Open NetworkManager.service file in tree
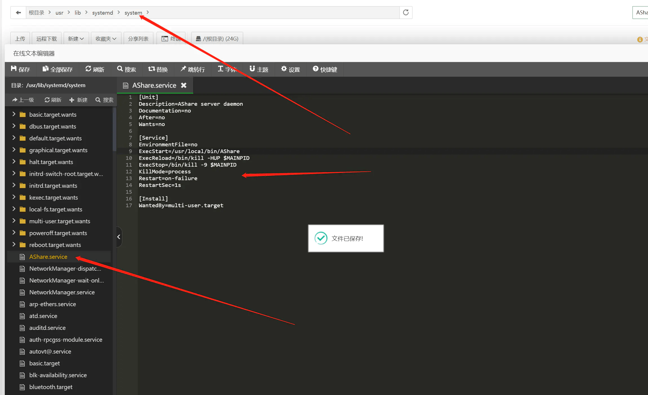 click(x=62, y=292)
